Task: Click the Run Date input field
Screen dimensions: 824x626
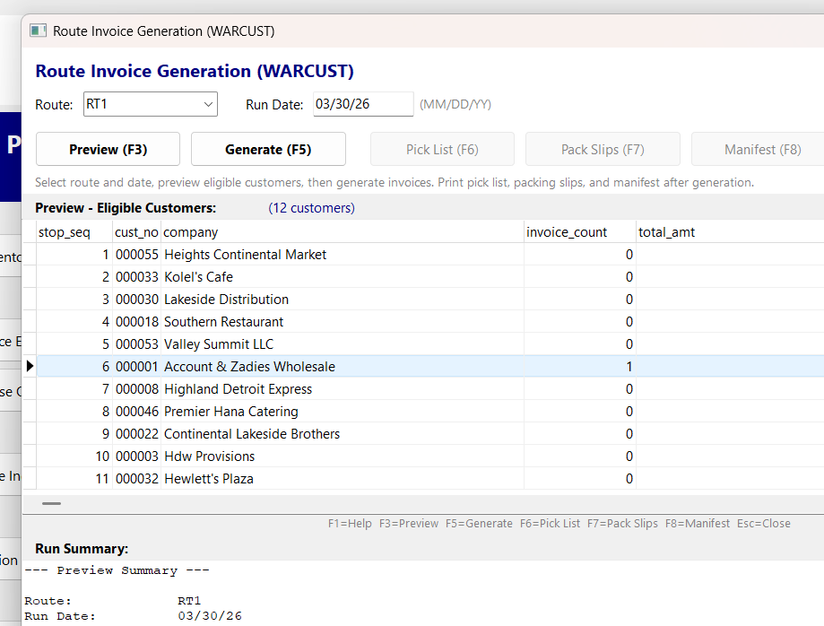Action: coord(362,104)
